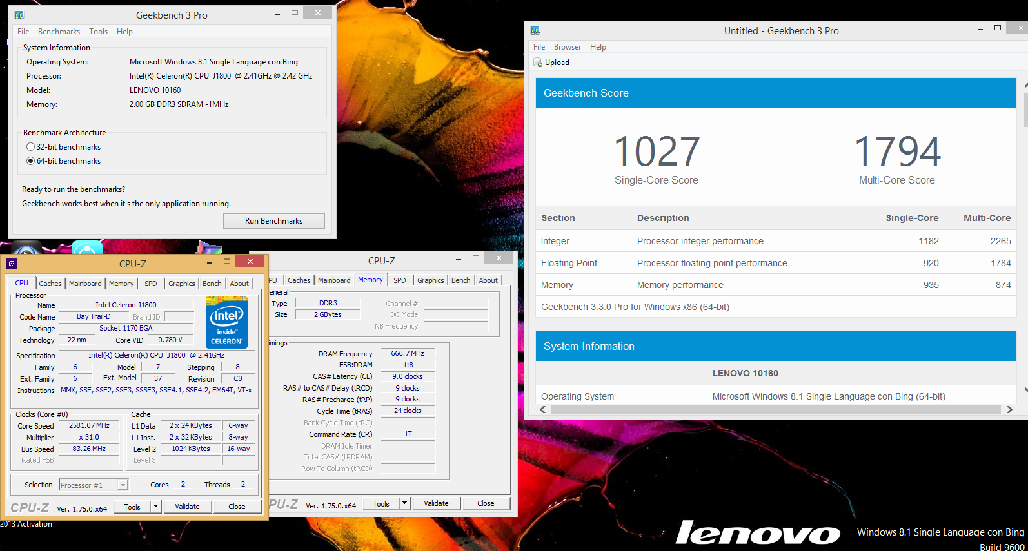Click Validate button in front CPU-Z
Viewport: 1028px width, 551px height.
tap(187, 507)
